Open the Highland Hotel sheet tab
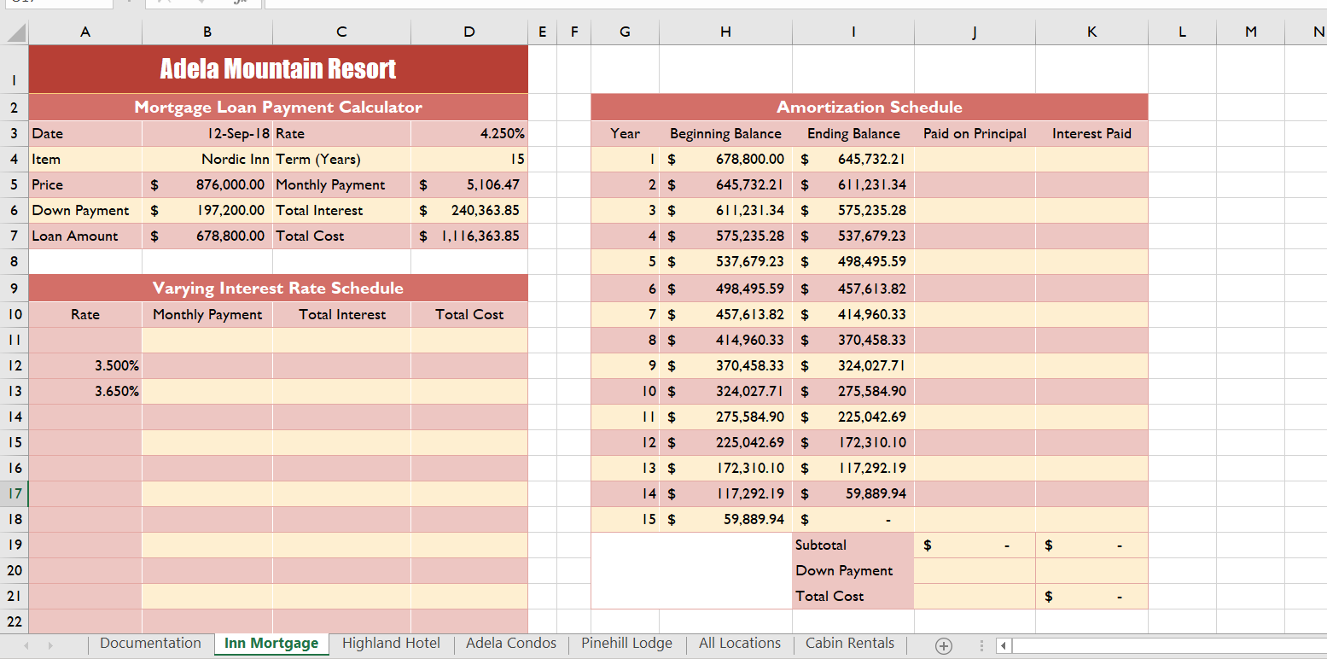Screen dimensions: 1327x659 [x=391, y=644]
